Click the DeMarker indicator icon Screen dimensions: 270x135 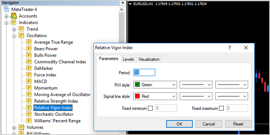click(29, 68)
